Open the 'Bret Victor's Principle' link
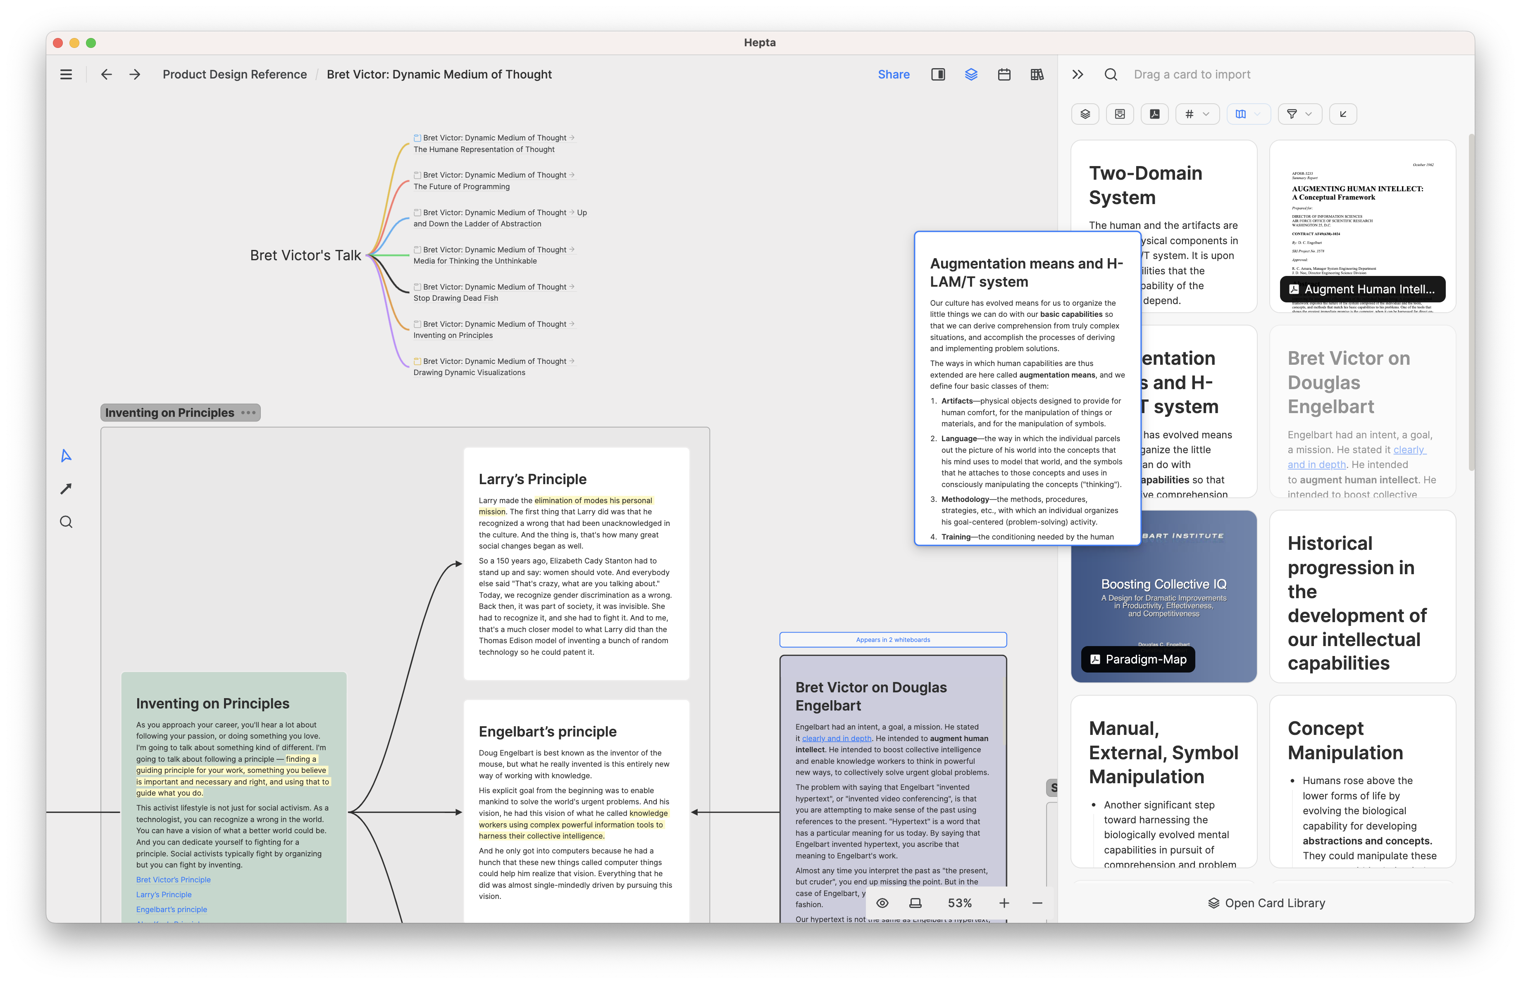Viewport: 1521px width, 984px height. [x=173, y=879]
